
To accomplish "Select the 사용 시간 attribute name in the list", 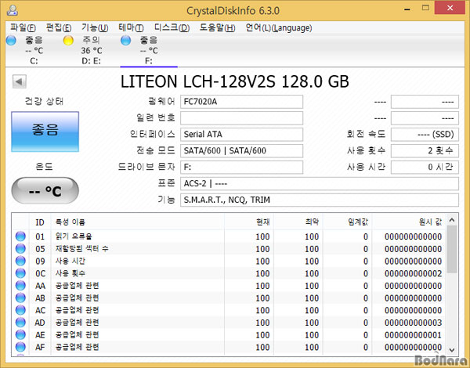I will 70,261.
